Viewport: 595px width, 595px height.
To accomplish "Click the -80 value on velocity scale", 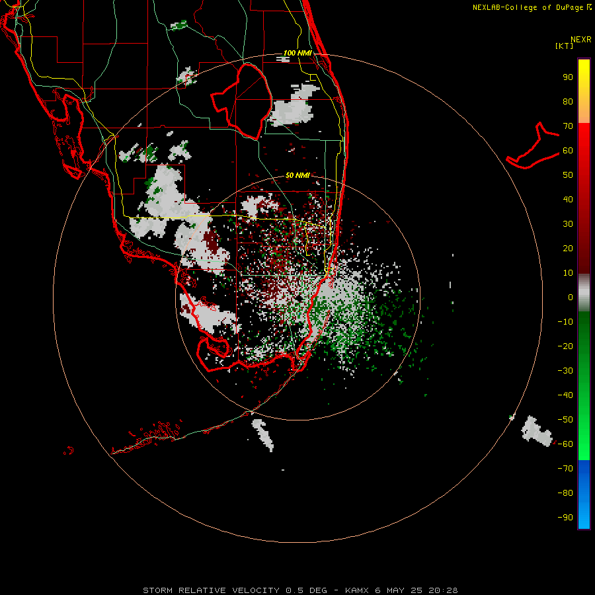I will 565,493.
